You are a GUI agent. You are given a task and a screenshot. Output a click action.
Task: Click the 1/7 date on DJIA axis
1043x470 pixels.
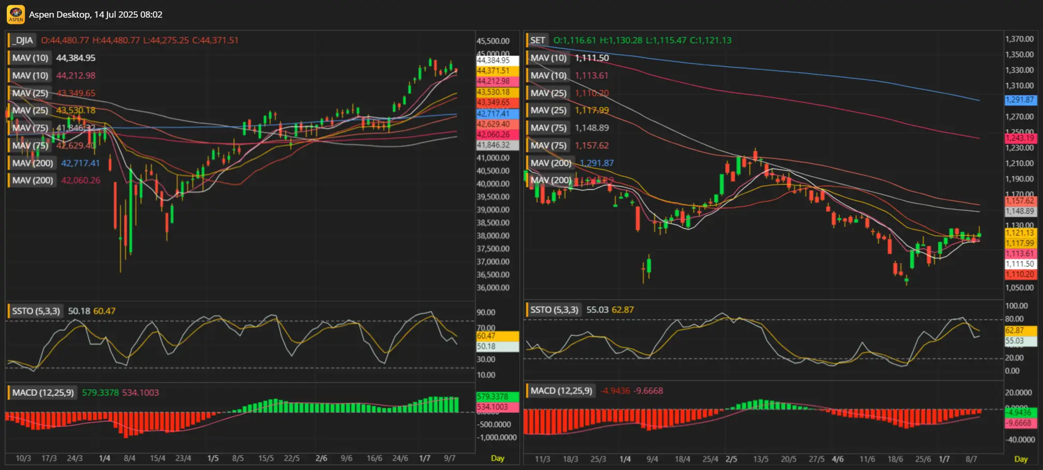tap(425, 459)
